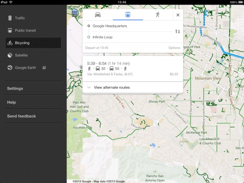Click the bus 32 icon
This screenshot has height=183, width=244.
98,69
